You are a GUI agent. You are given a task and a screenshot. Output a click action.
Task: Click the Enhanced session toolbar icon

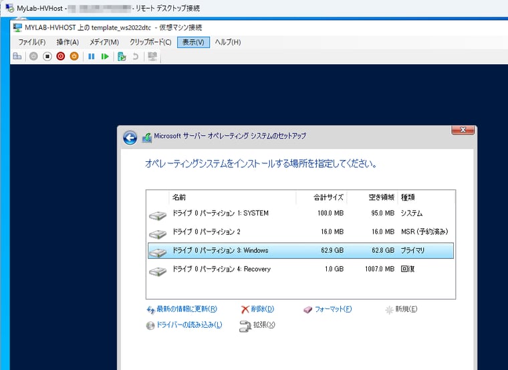coord(152,56)
